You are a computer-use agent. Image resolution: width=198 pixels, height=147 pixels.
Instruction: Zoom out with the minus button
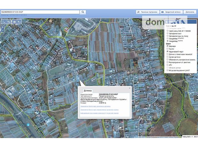pos(3,30)
